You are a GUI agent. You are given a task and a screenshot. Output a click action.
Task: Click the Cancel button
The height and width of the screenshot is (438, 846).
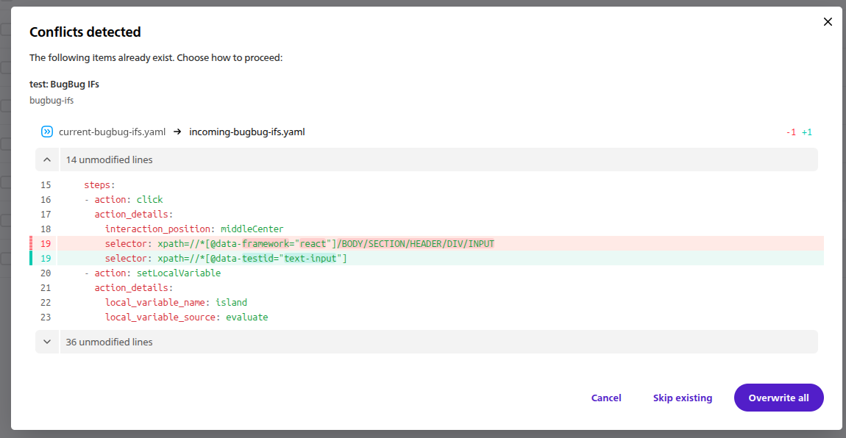tap(606, 398)
